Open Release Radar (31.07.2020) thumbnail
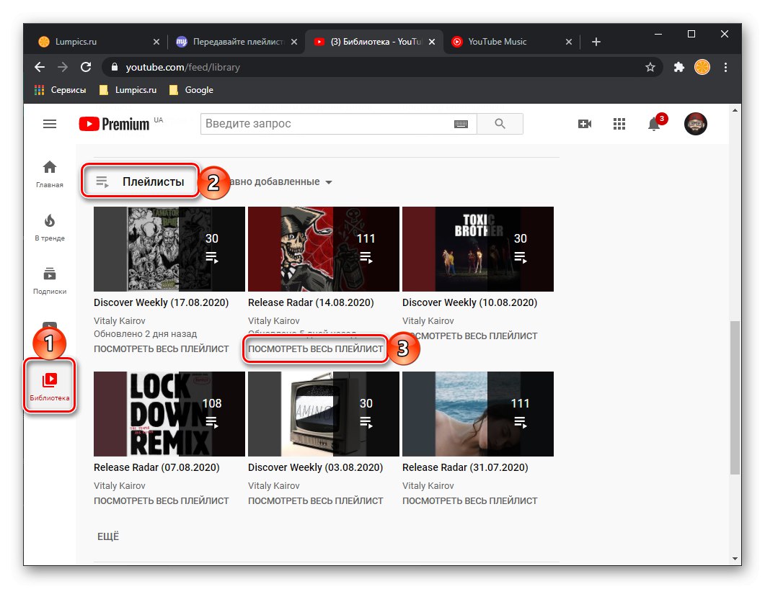 [x=477, y=413]
